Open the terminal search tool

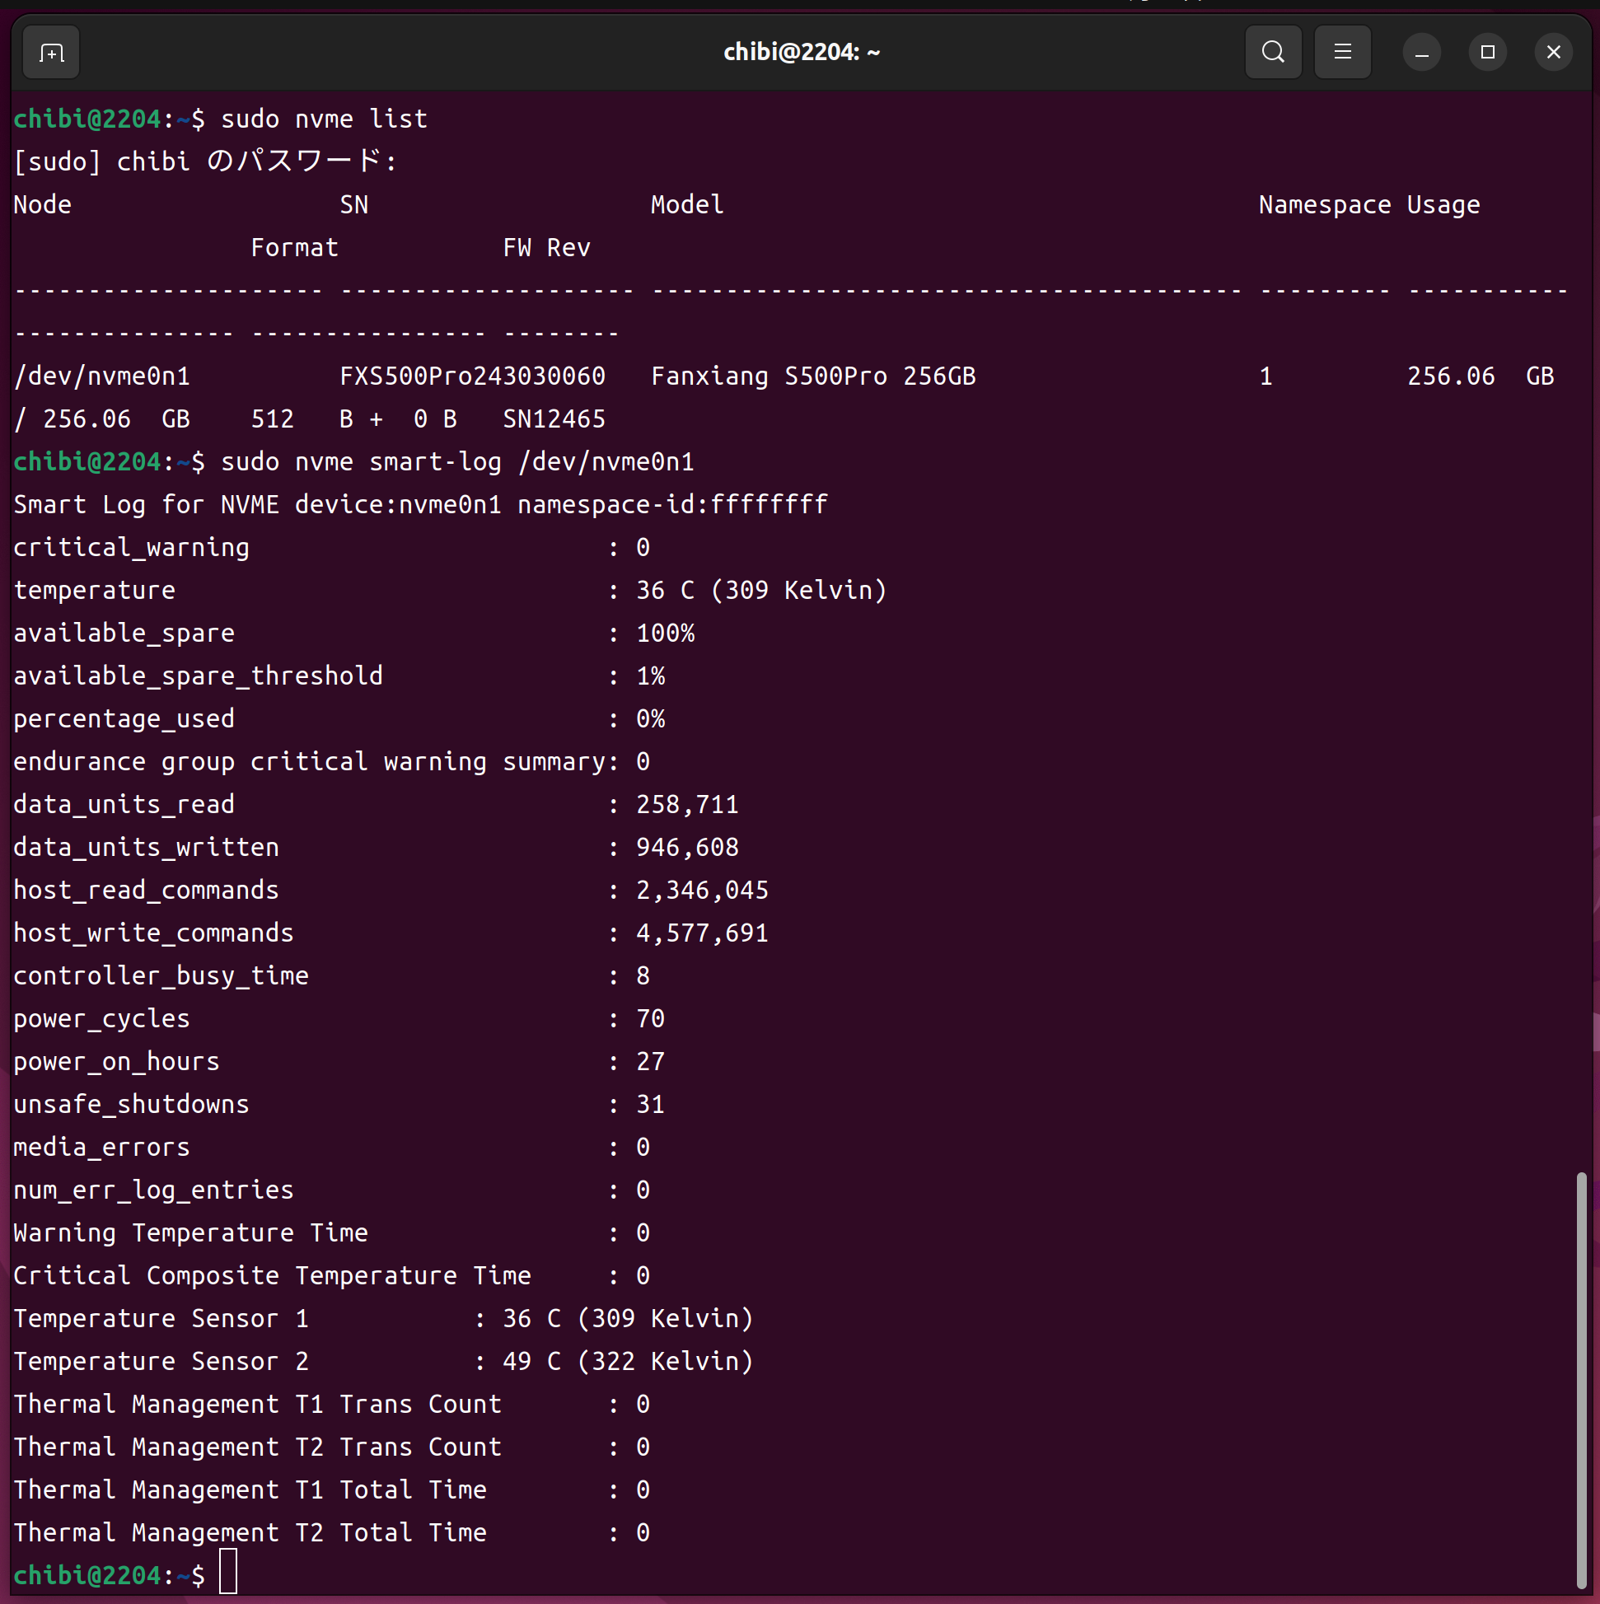[1272, 52]
